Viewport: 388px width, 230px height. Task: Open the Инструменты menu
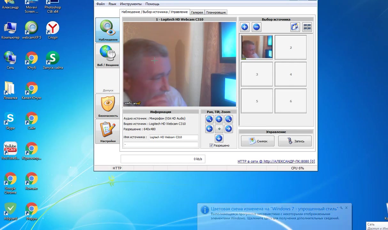(x=131, y=4)
